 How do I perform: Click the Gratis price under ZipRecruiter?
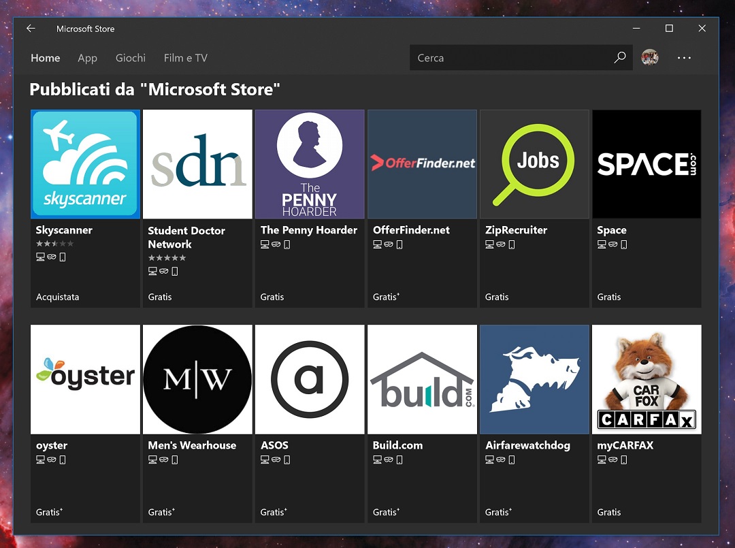497,297
